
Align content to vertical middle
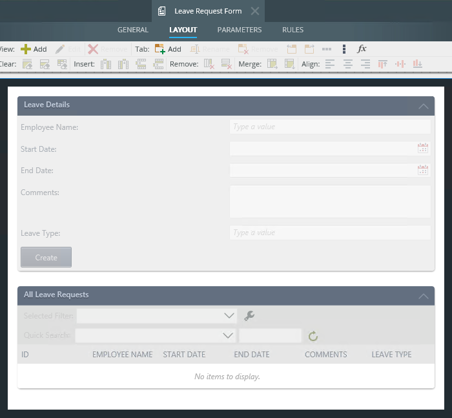pyautogui.click(x=400, y=64)
